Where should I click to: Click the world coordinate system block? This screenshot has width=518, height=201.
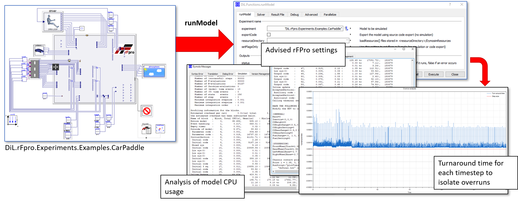tap(13, 120)
